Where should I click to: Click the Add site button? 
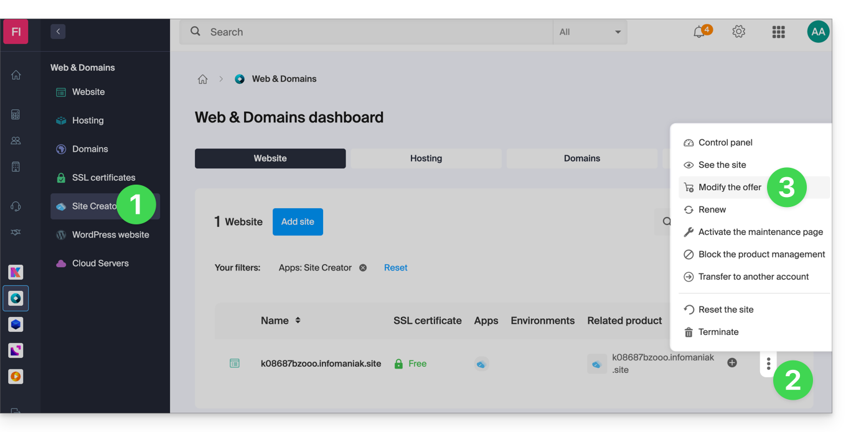(x=298, y=222)
